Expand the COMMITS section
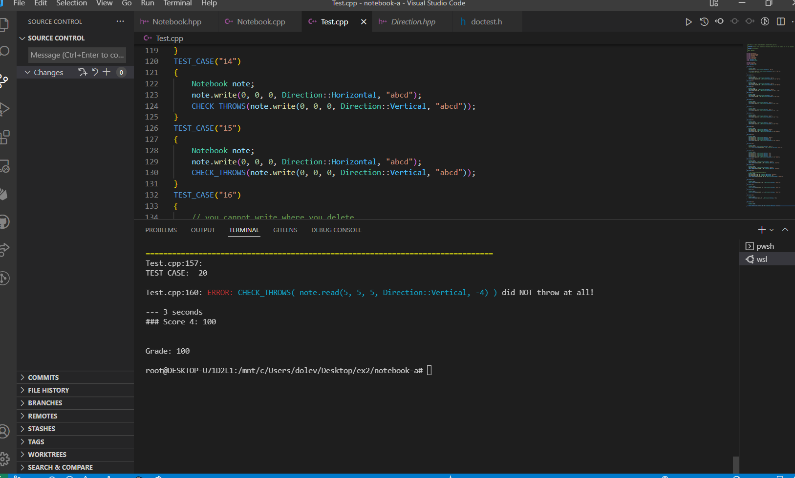 tap(43, 377)
